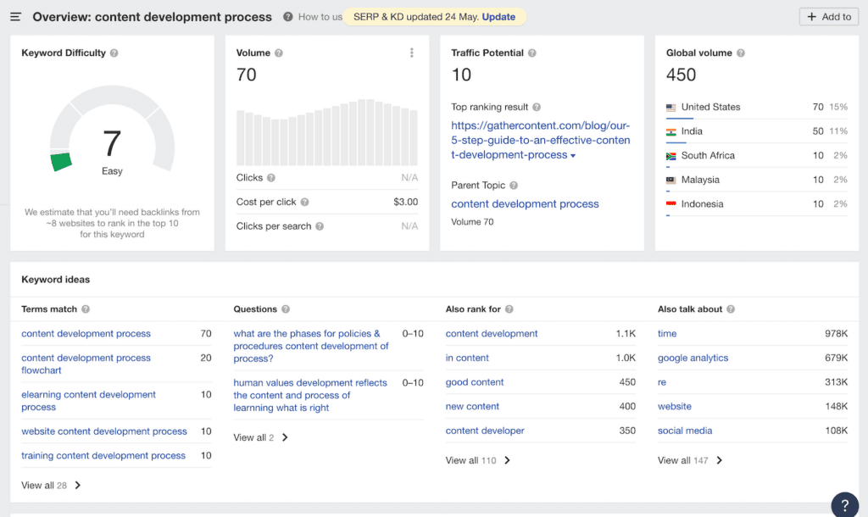Open the help bubble in the bottom corner

tap(844, 504)
